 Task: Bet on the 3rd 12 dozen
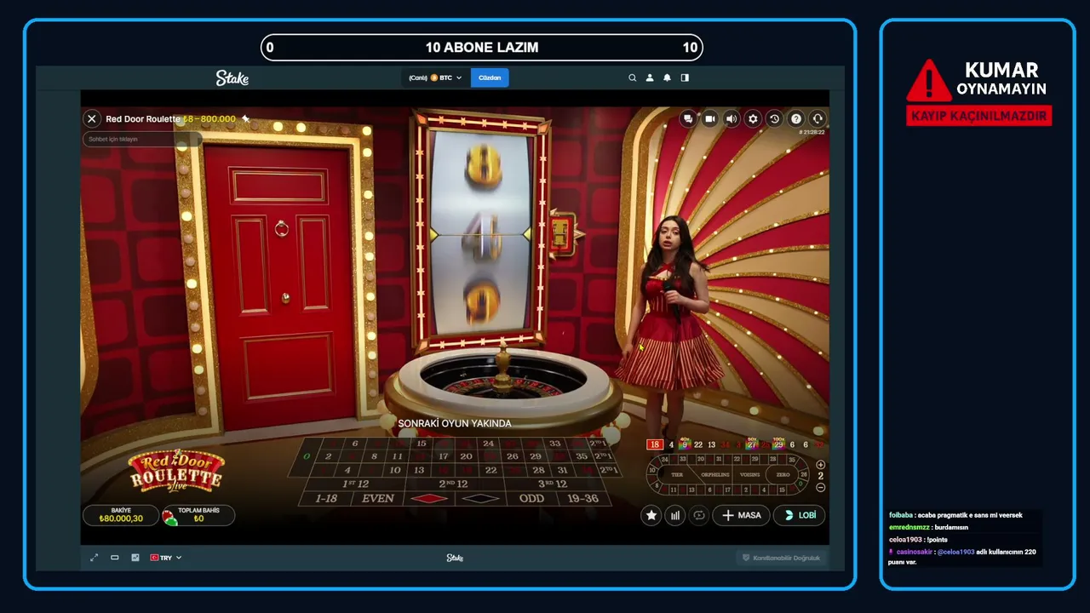(554, 484)
